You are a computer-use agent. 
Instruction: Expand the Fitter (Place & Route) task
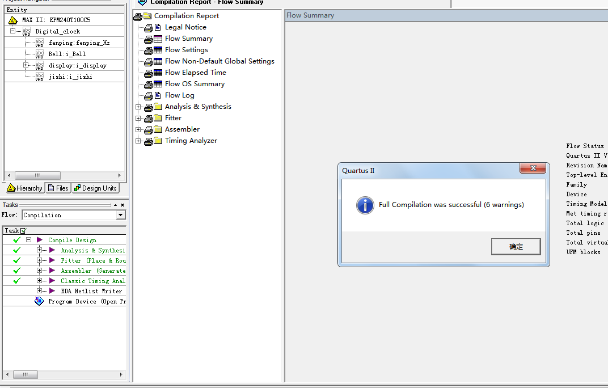pyautogui.click(x=39, y=260)
